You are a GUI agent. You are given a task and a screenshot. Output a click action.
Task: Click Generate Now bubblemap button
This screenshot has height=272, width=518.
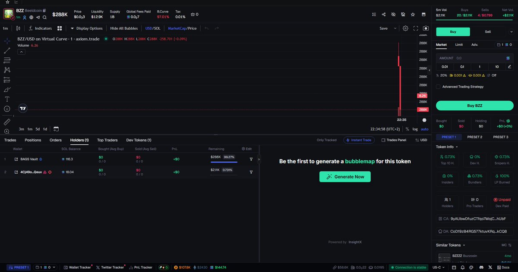pyautogui.click(x=345, y=177)
